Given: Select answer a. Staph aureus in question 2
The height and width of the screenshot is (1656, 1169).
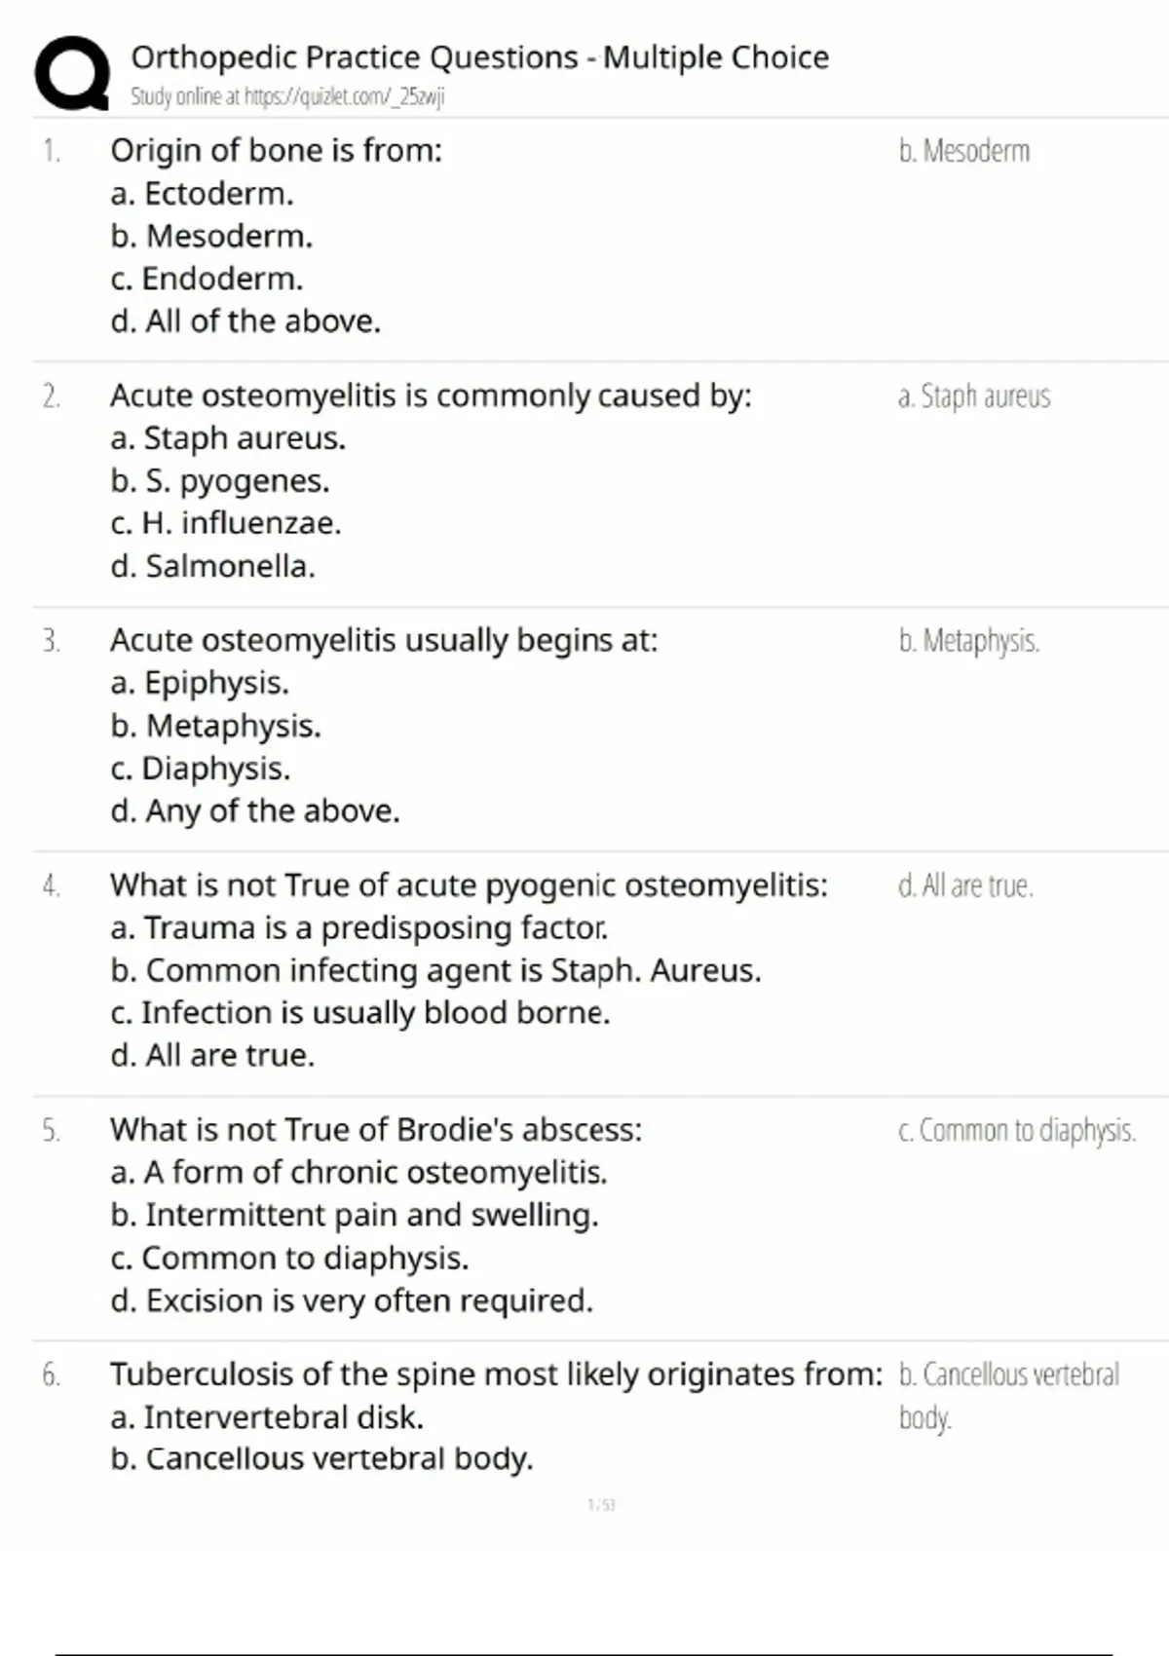Looking at the screenshot, I should (x=228, y=438).
